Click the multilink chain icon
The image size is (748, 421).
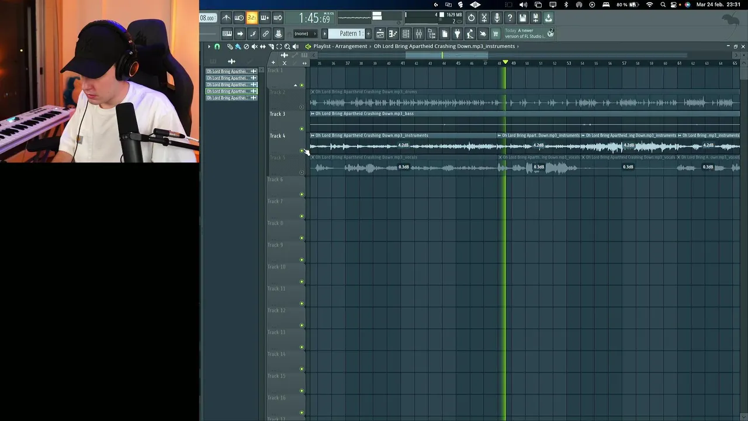click(265, 34)
